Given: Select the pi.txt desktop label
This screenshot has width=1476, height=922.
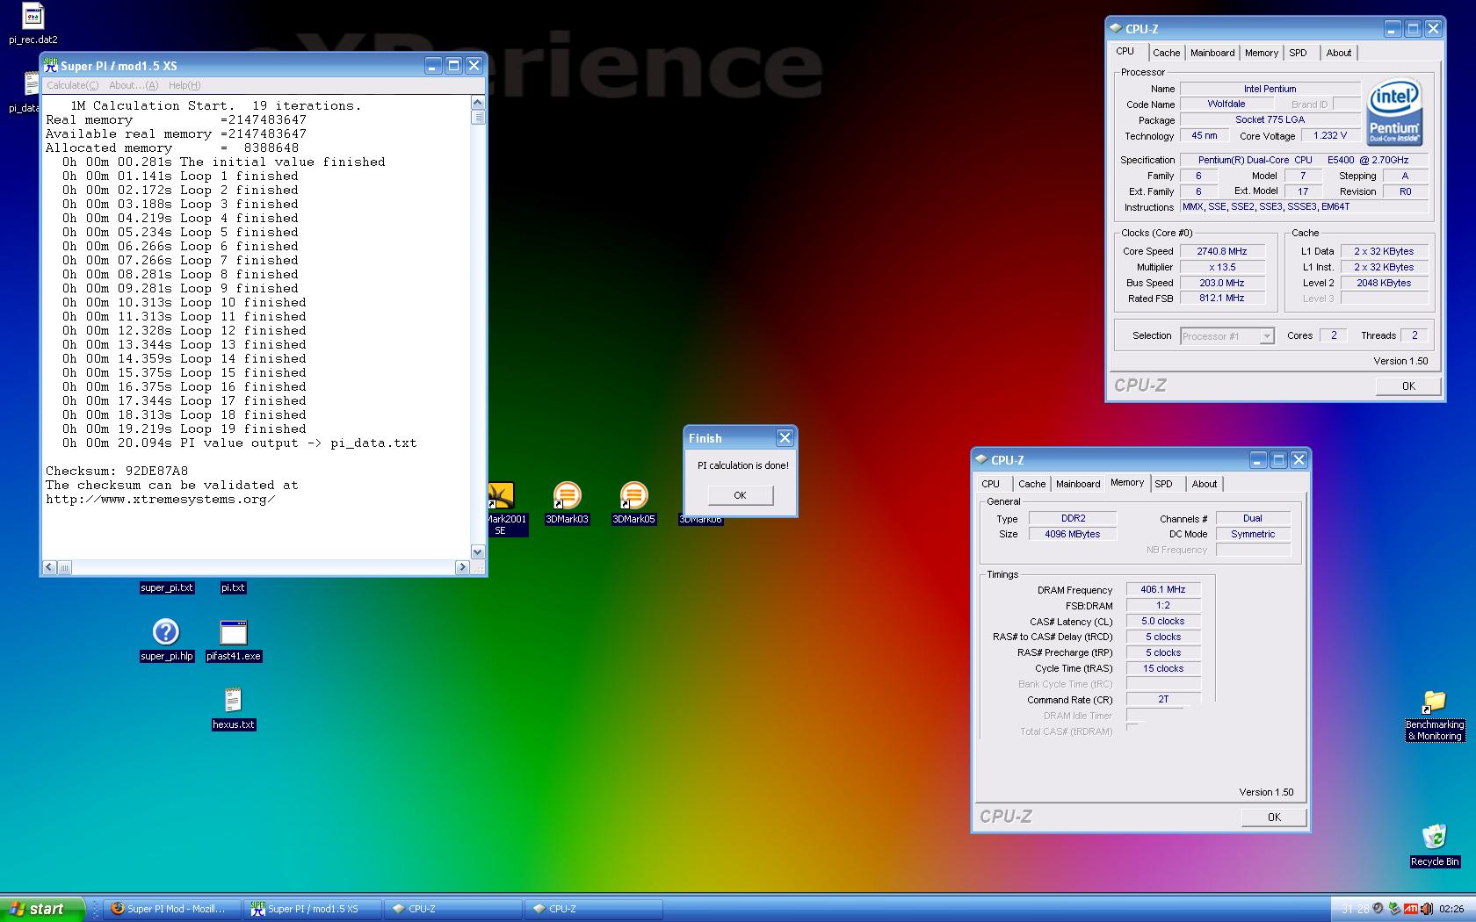Looking at the screenshot, I should (x=233, y=587).
